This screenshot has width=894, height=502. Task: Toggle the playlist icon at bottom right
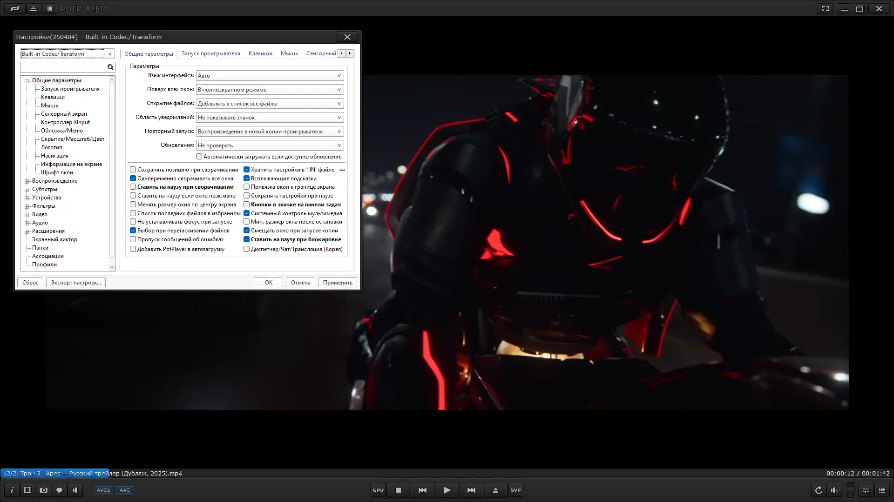(x=882, y=490)
